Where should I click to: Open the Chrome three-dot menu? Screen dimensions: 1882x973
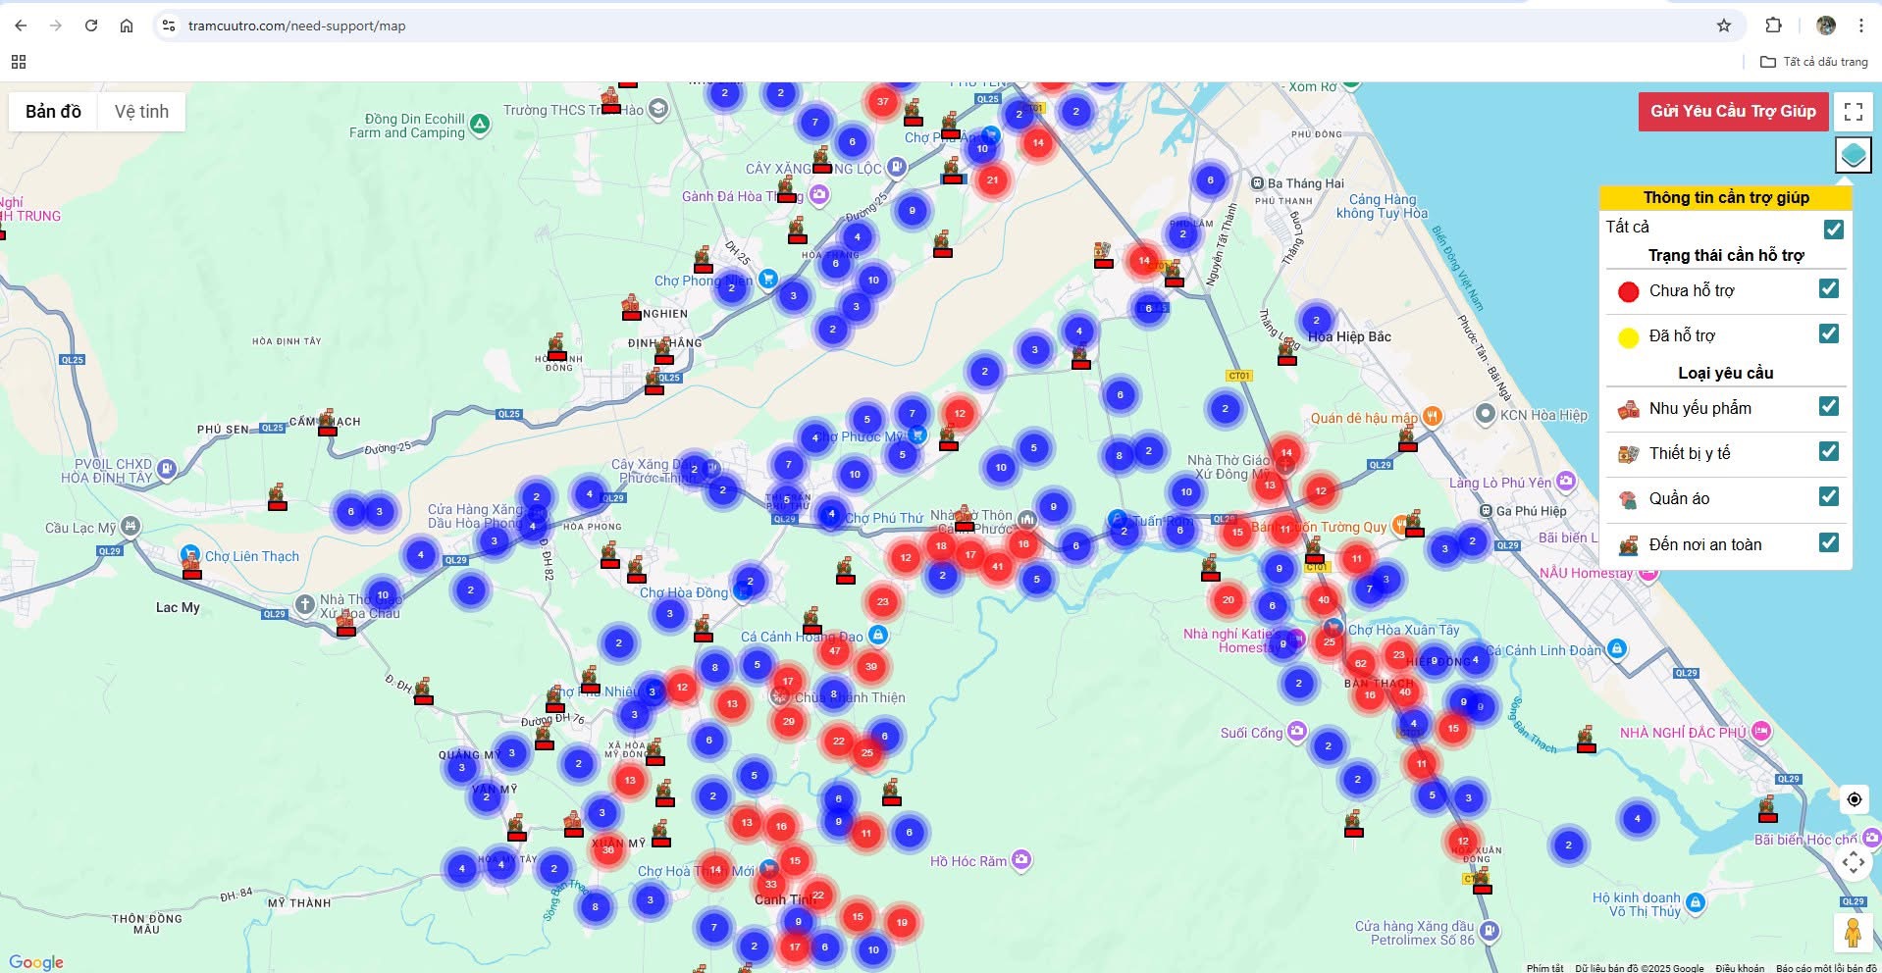point(1860,26)
